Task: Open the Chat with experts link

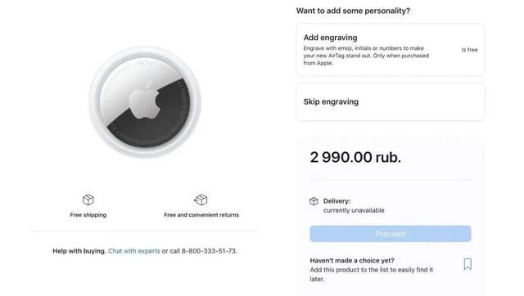Action: (134, 251)
